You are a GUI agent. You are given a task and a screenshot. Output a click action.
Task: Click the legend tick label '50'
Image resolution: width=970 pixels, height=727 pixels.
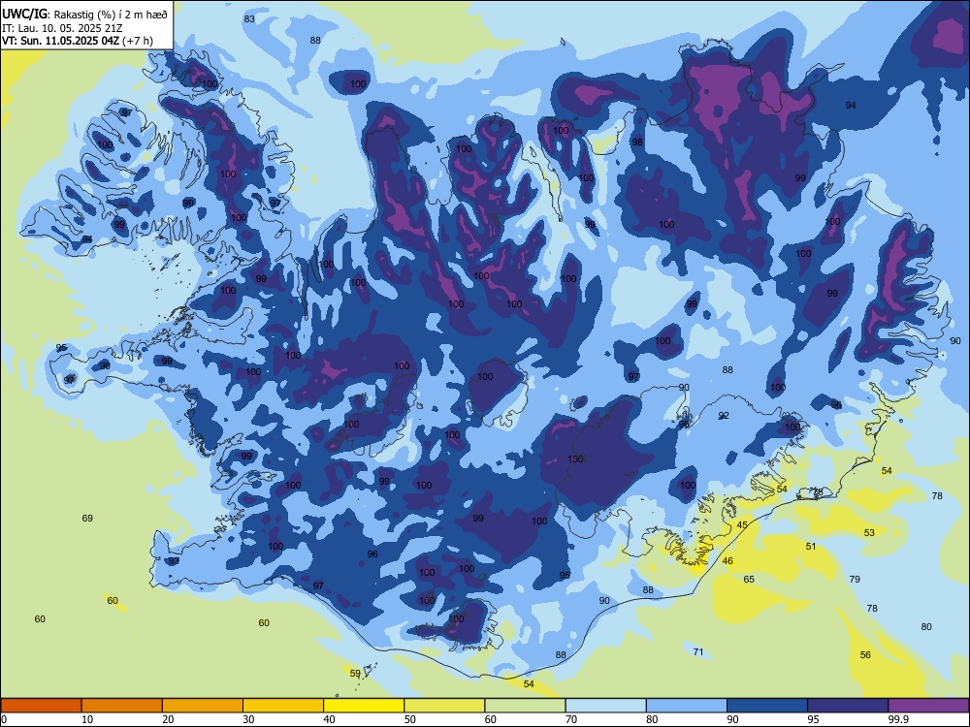(x=409, y=719)
